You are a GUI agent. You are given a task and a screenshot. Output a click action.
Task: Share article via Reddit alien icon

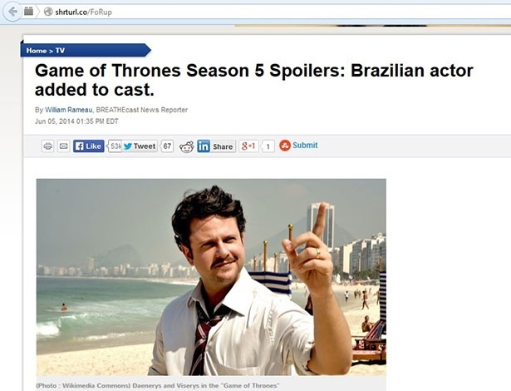pos(187,146)
